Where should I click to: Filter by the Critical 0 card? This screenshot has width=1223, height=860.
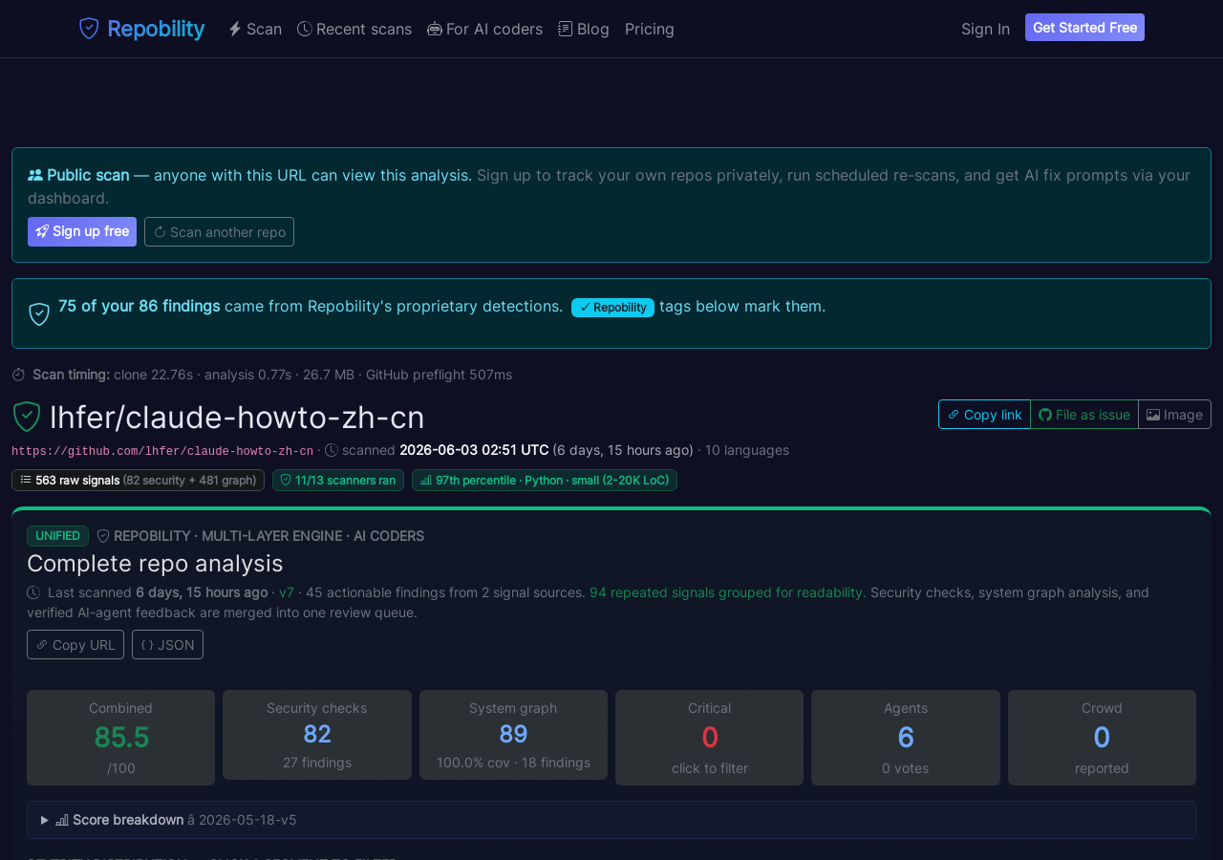[709, 738]
